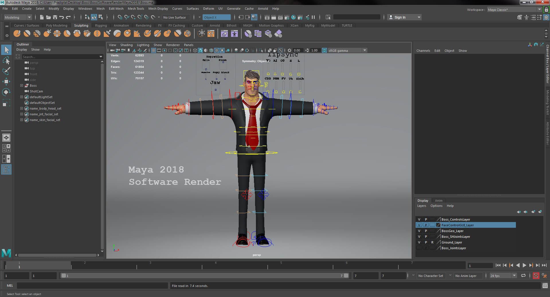Select the Select Tool arrow in toolbox
This screenshot has width=550, height=297.
[x=6, y=50]
